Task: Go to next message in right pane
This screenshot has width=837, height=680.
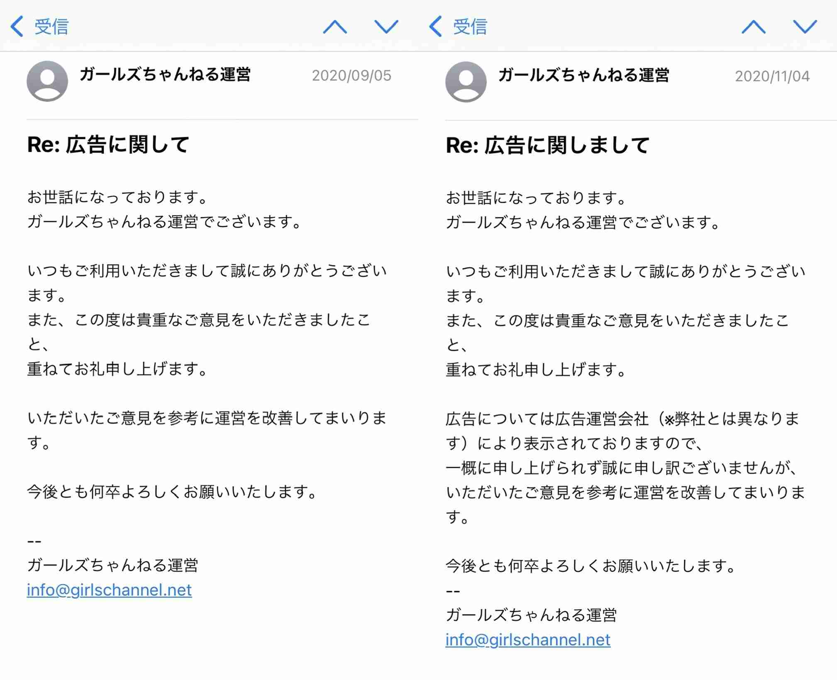Action: click(x=805, y=27)
